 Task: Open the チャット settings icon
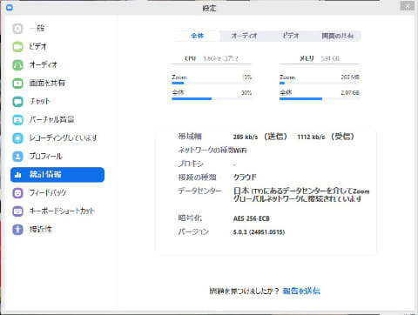(x=17, y=102)
